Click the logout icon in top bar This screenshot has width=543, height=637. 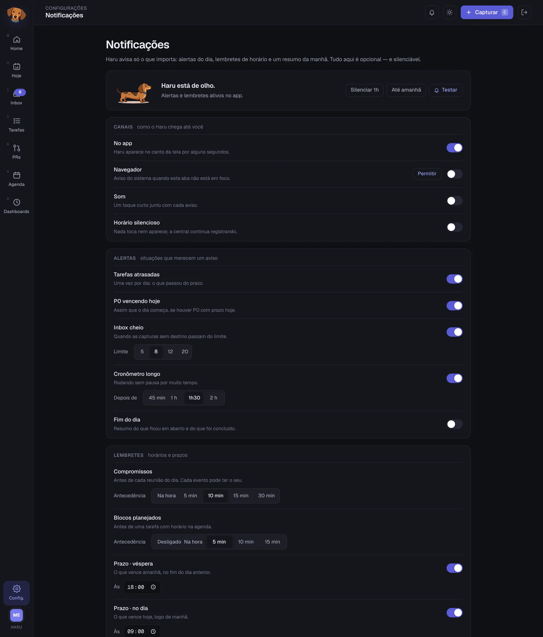coord(524,12)
